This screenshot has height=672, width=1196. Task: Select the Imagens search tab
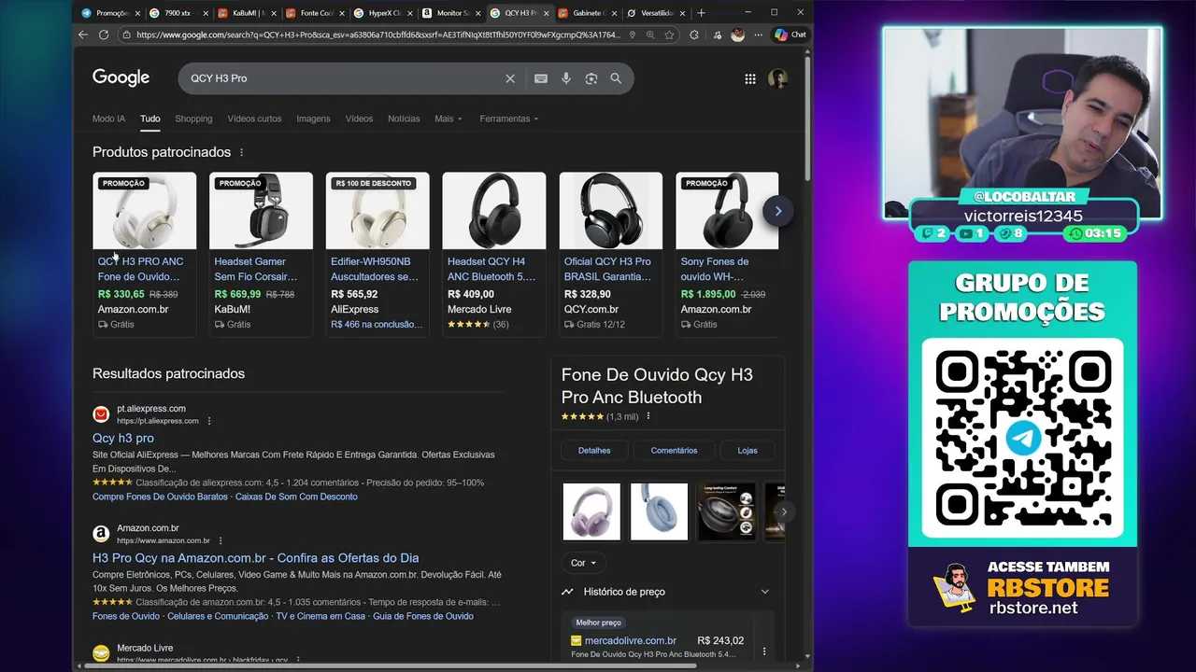313,119
